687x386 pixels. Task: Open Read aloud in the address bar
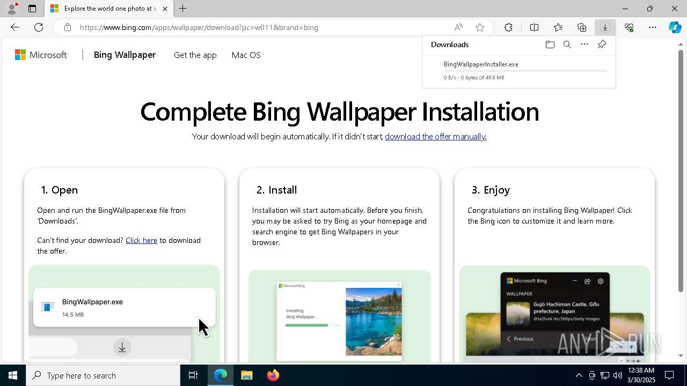pyautogui.click(x=458, y=27)
